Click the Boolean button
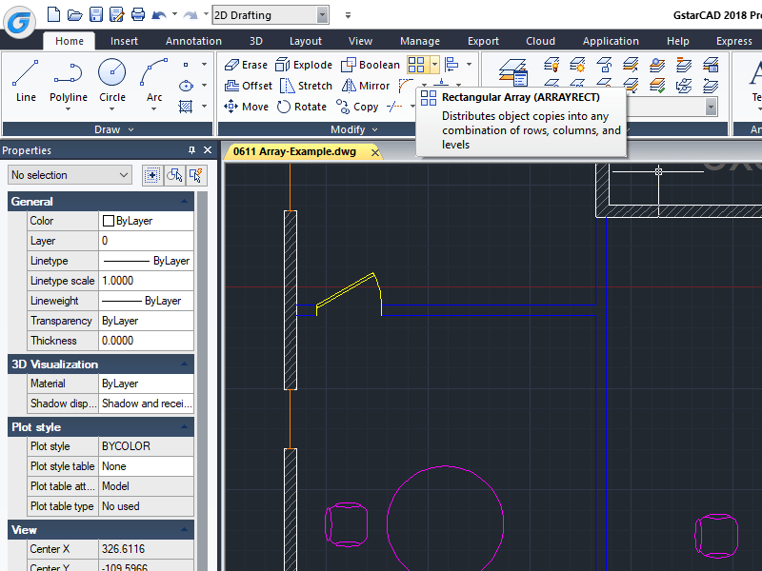Image resolution: width=762 pixels, height=571 pixels. [x=371, y=65]
